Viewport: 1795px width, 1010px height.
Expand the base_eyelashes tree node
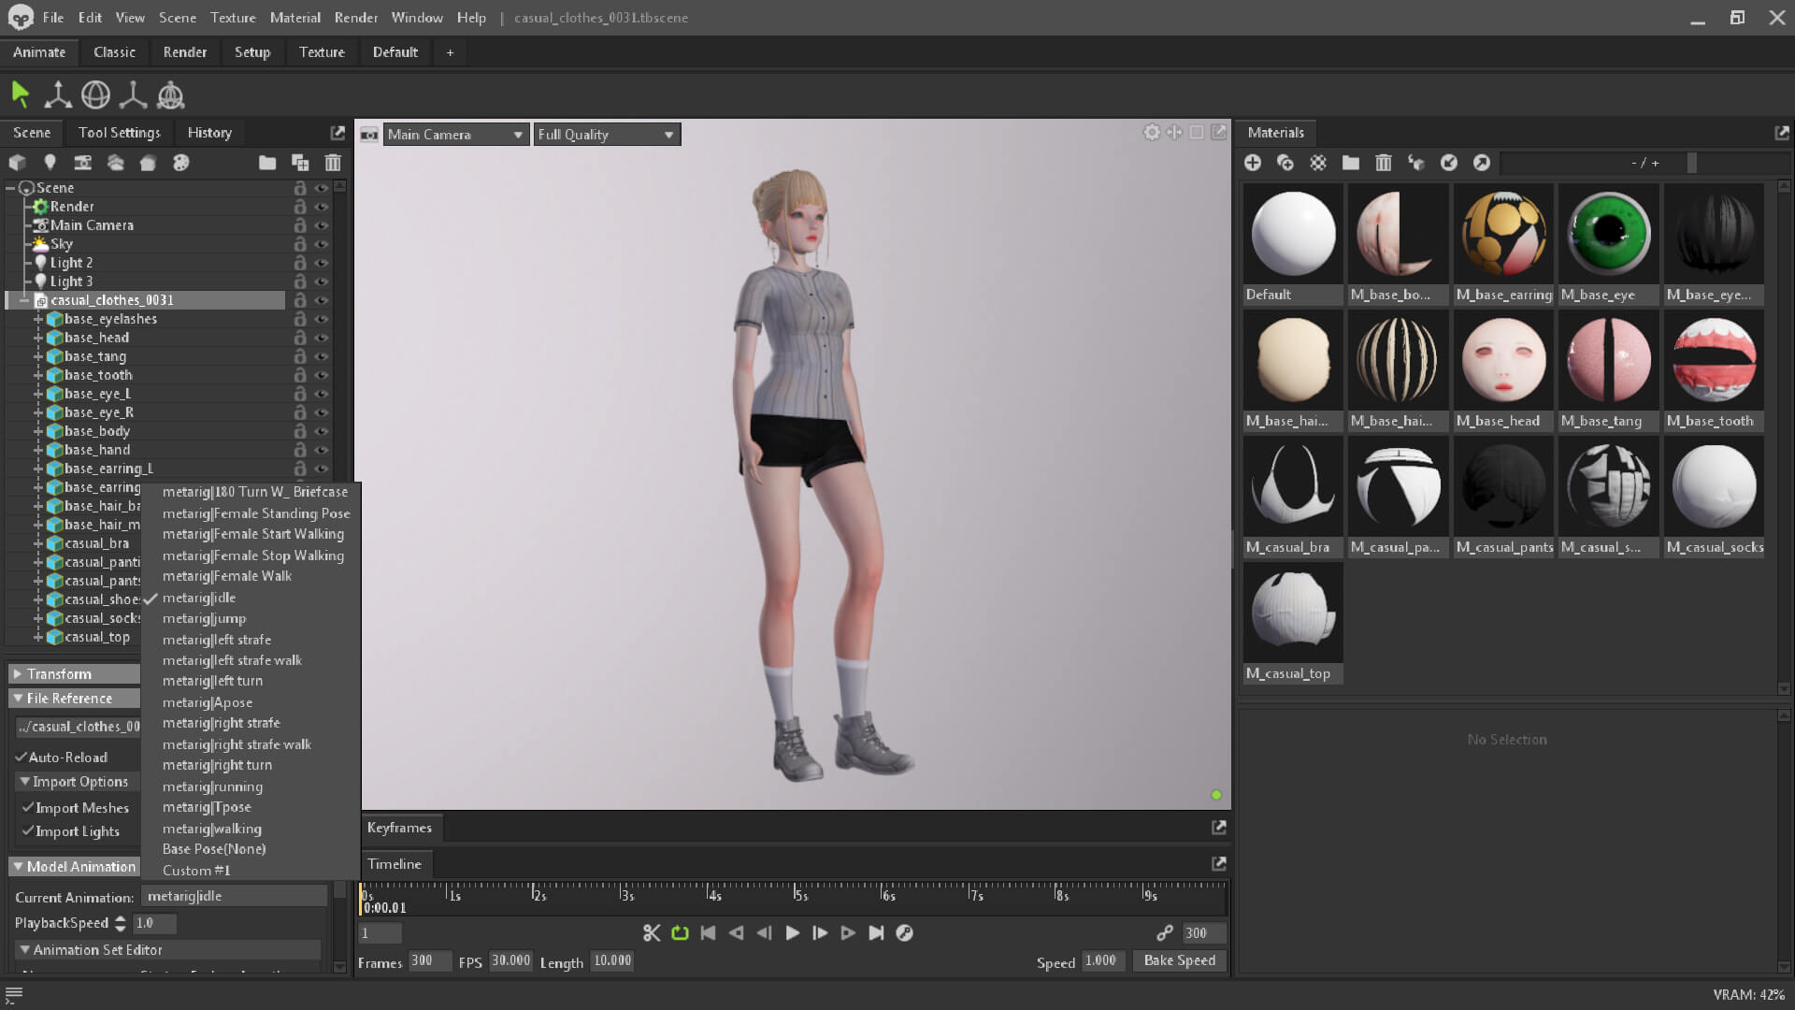coord(38,319)
